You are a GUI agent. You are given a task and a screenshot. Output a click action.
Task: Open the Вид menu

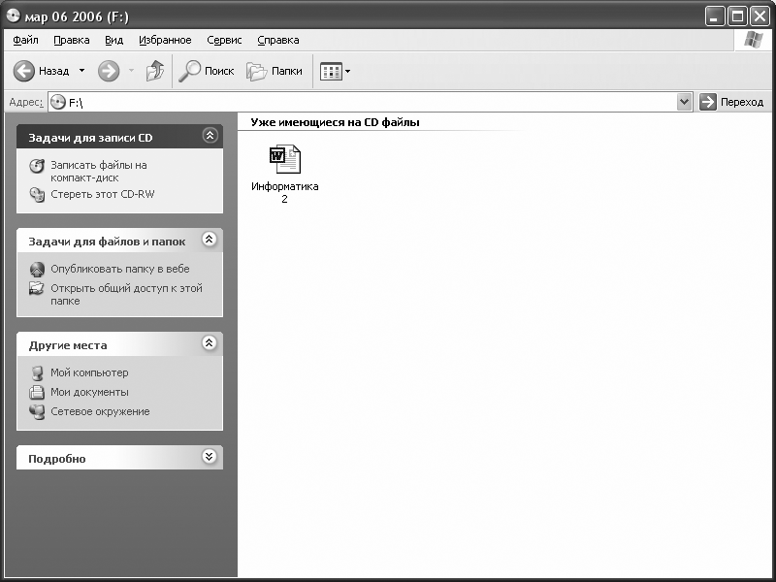pyautogui.click(x=113, y=40)
